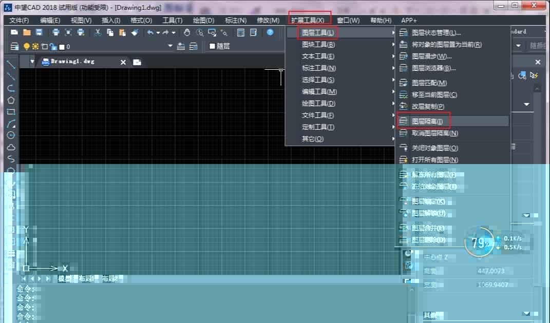Click the Match Properties brush icon

click(135, 33)
